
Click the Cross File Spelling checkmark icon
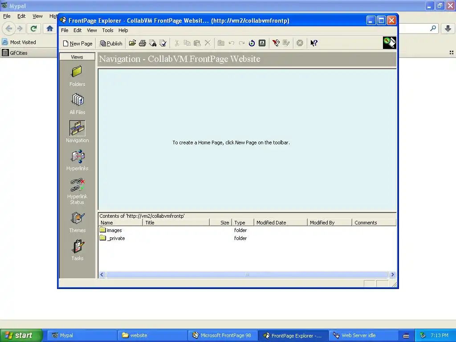pyautogui.click(x=163, y=43)
